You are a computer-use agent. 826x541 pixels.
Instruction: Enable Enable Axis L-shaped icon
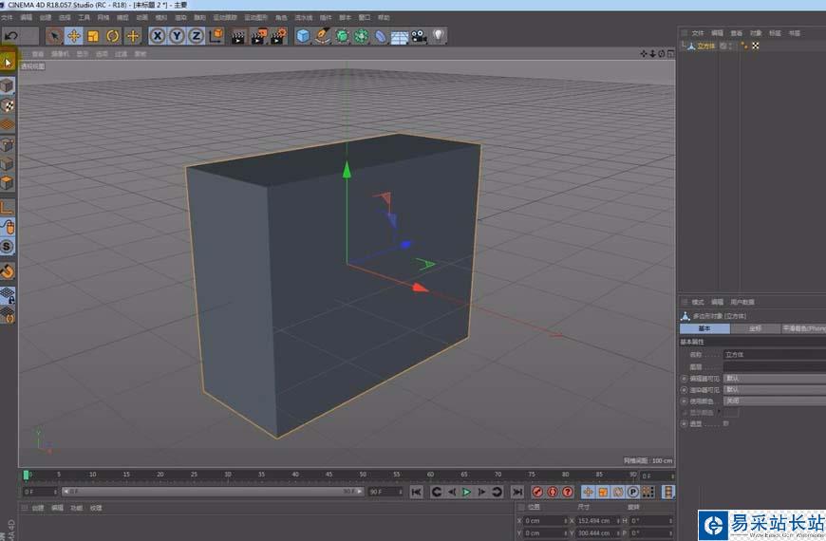tap(8, 207)
